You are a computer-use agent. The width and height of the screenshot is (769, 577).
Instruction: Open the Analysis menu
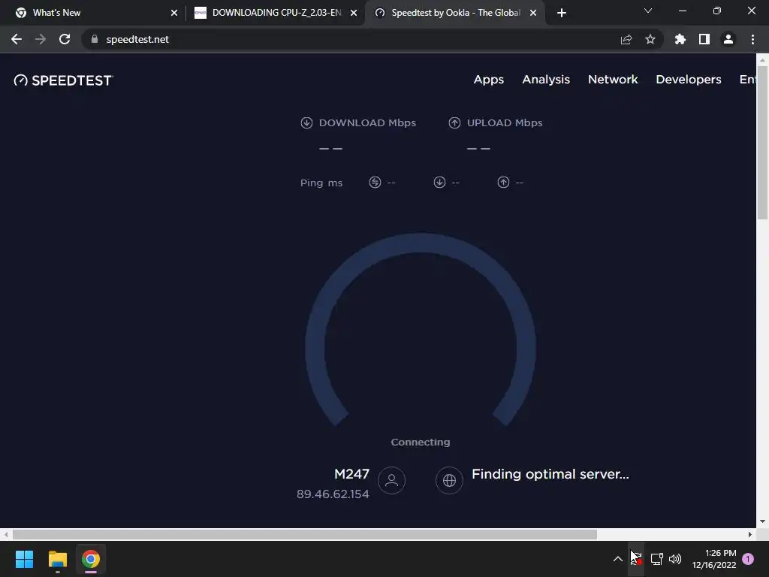tap(546, 80)
